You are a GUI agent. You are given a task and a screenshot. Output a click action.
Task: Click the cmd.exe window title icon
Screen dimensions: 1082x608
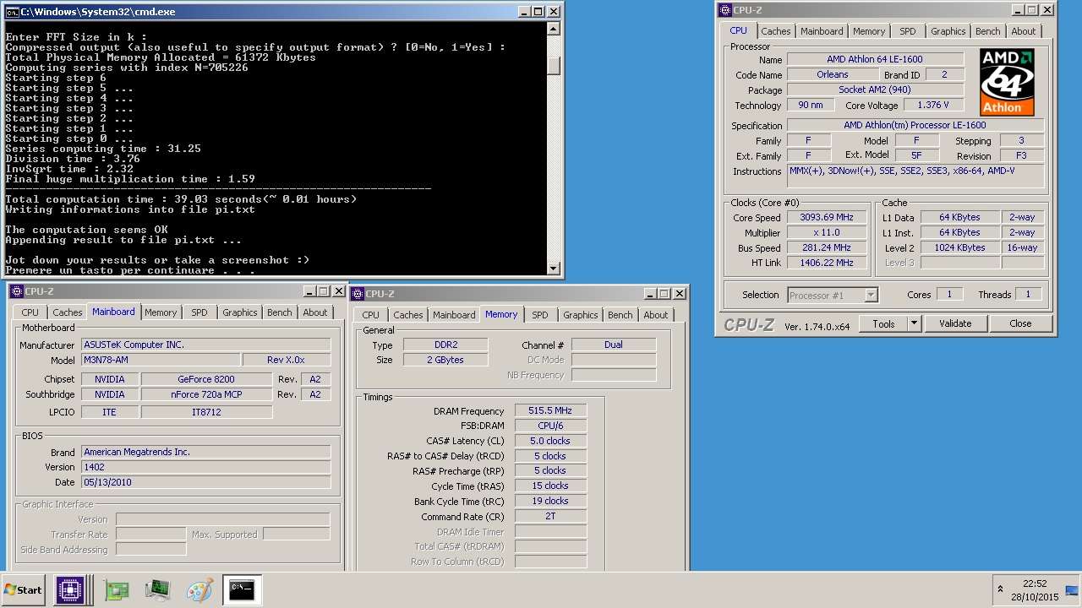click(x=12, y=12)
